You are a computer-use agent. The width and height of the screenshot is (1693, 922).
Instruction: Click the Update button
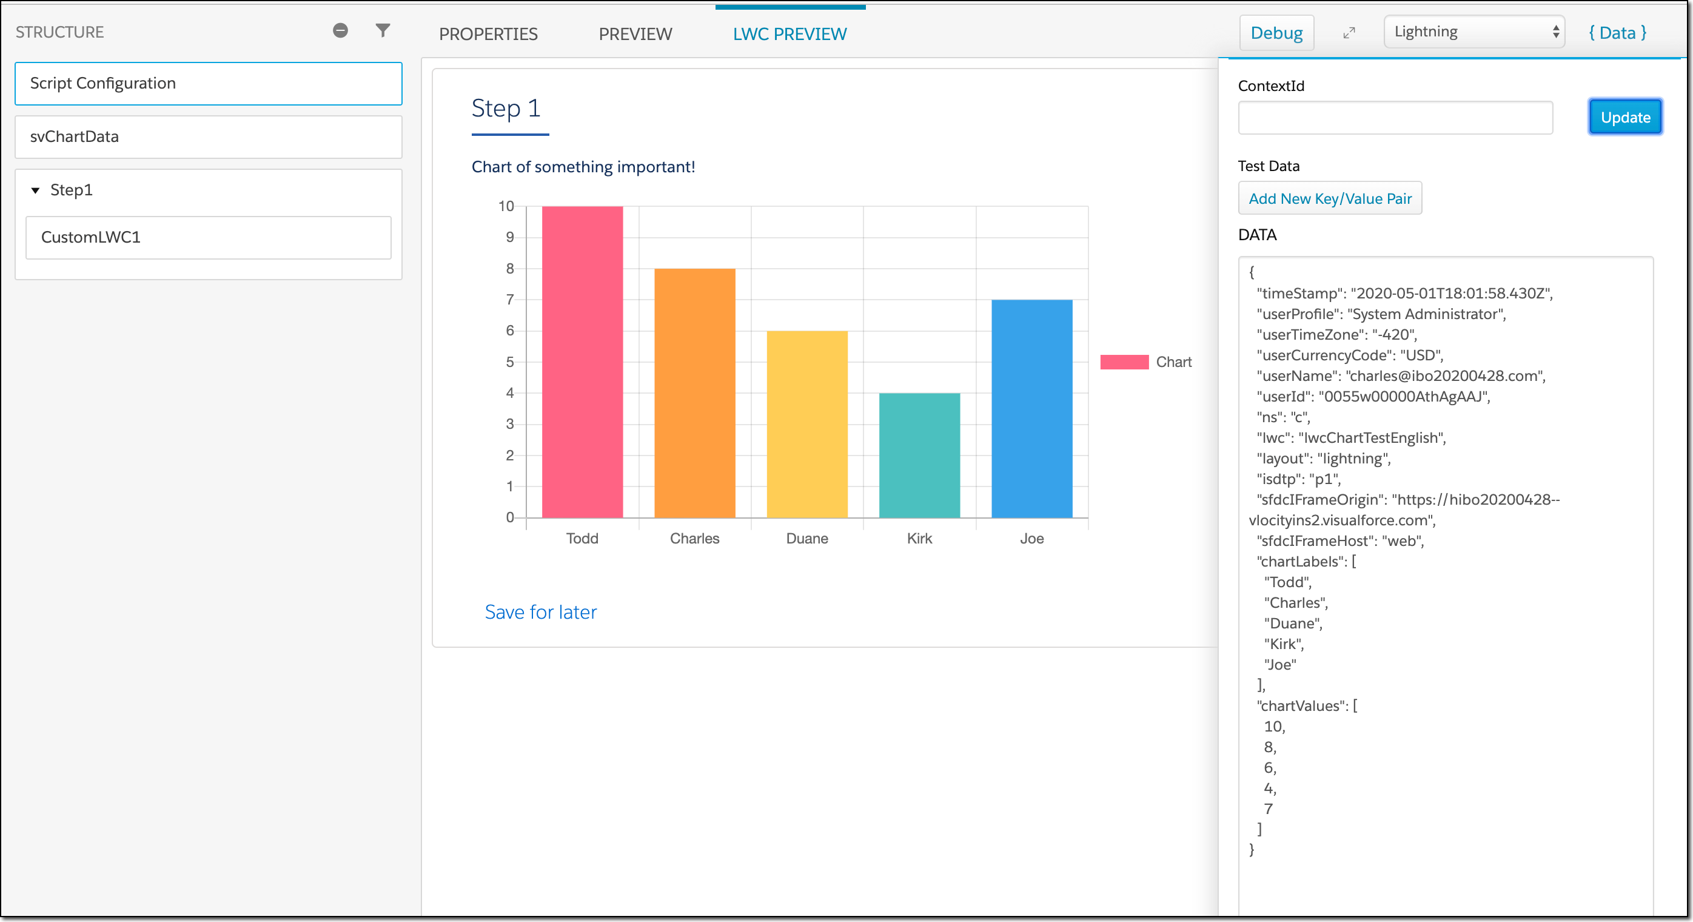click(x=1624, y=117)
